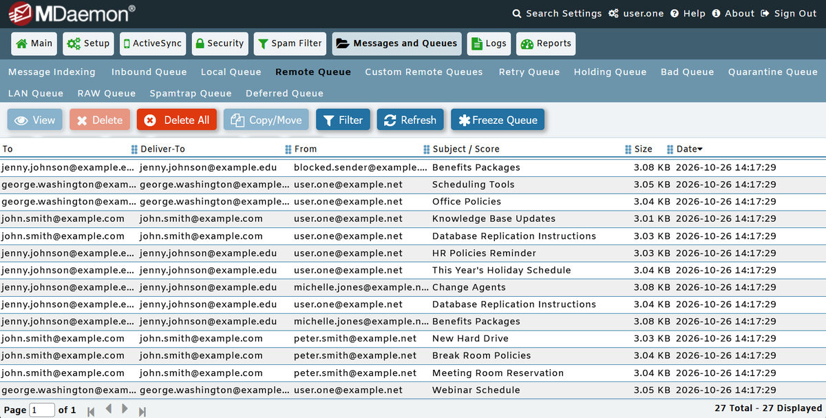The image size is (826, 418).
Task: Switch to RAW Queue
Action: point(107,93)
